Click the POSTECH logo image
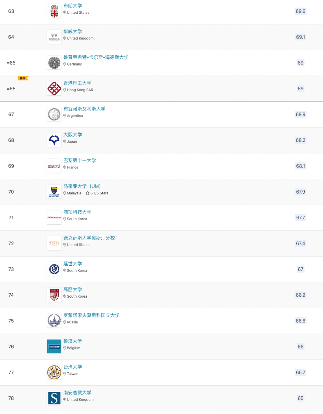Image resolution: width=323 pixels, height=414 pixels. [x=54, y=217]
